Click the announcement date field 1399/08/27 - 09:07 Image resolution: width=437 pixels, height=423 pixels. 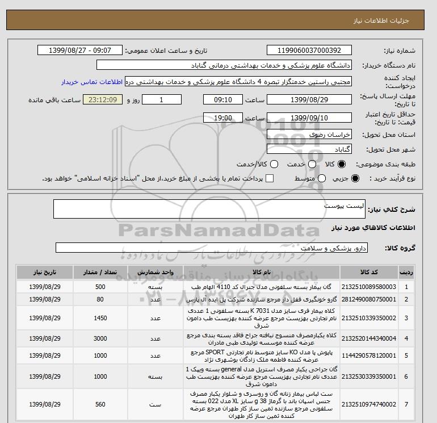[x=80, y=50]
